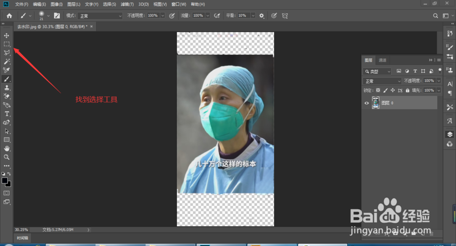Open the 图像(I) menu

point(57,4)
